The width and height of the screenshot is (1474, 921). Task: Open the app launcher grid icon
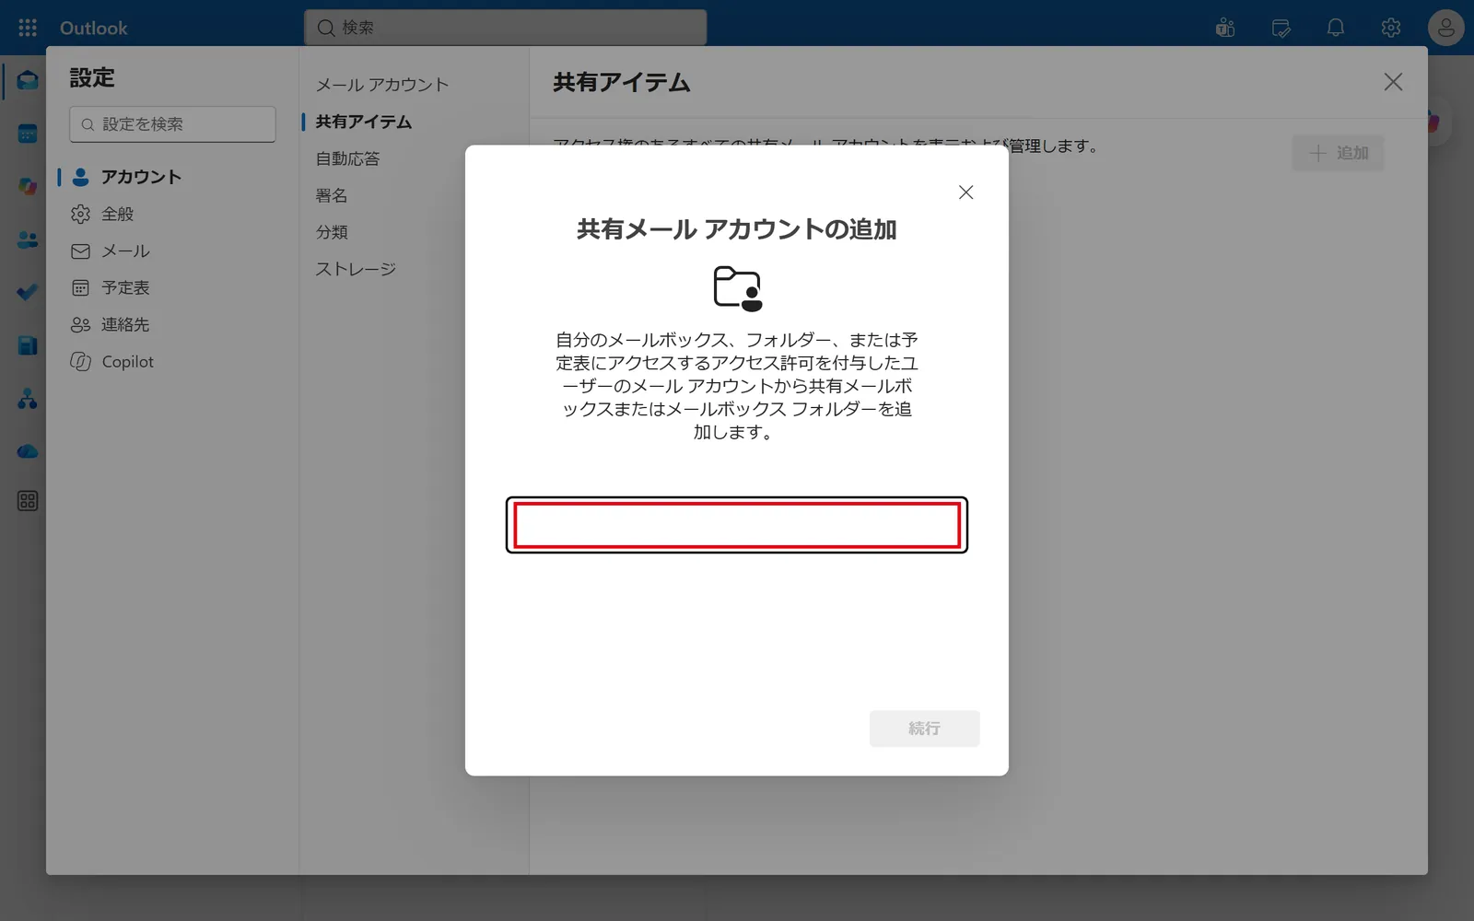pos(28,28)
